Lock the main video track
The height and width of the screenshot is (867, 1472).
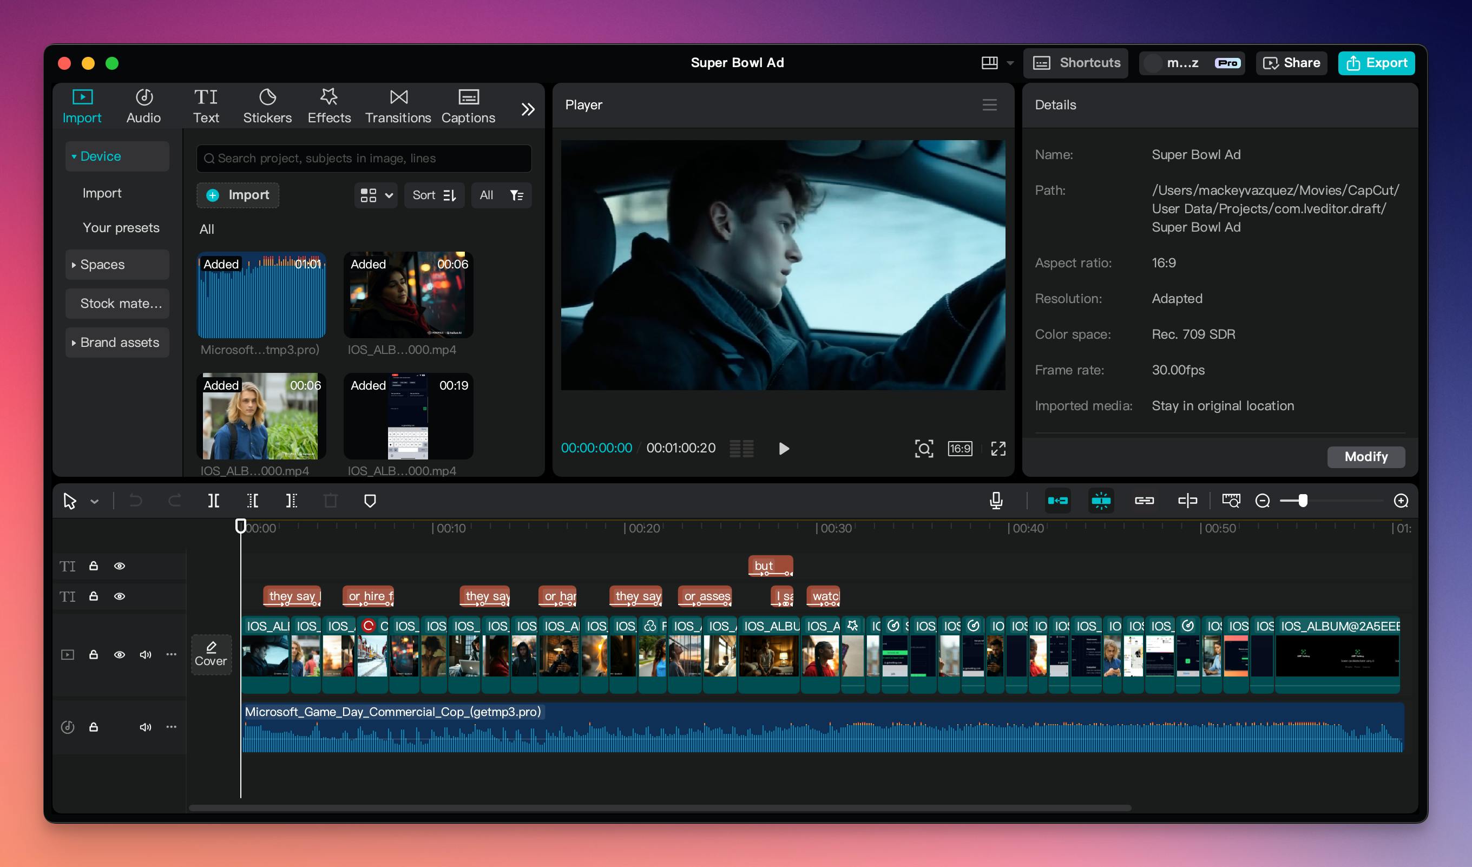94,654
